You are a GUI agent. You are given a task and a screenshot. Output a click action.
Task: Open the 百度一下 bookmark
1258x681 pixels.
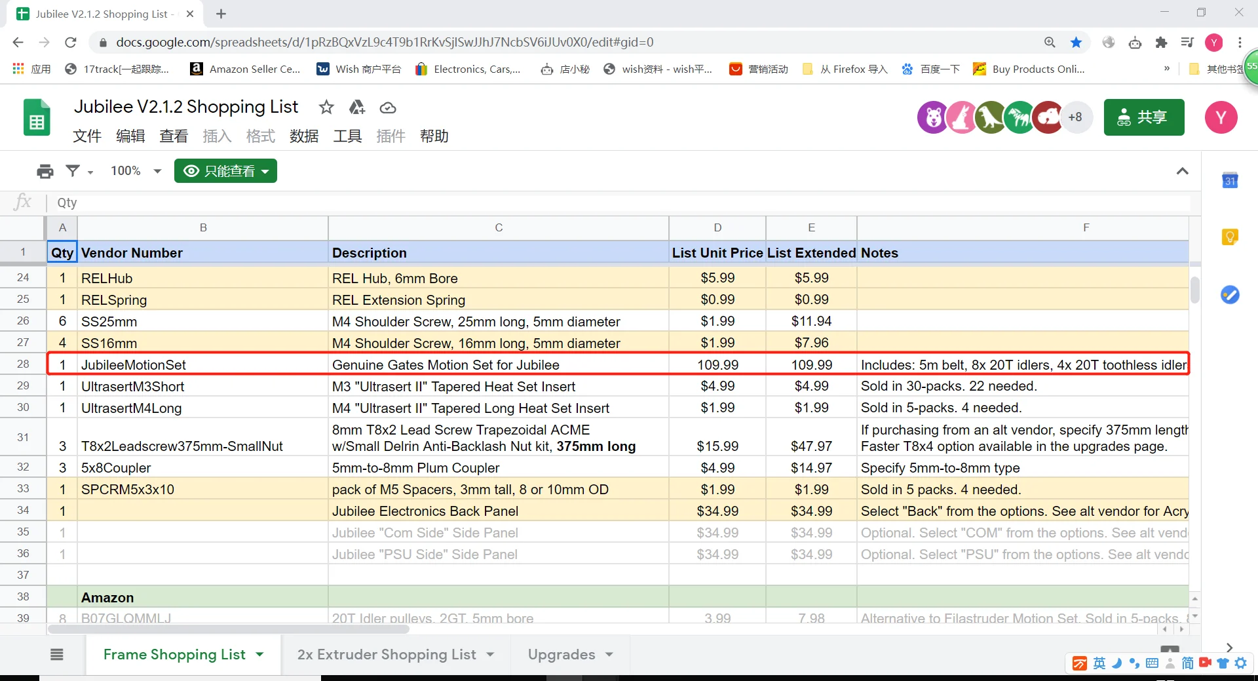931,69
